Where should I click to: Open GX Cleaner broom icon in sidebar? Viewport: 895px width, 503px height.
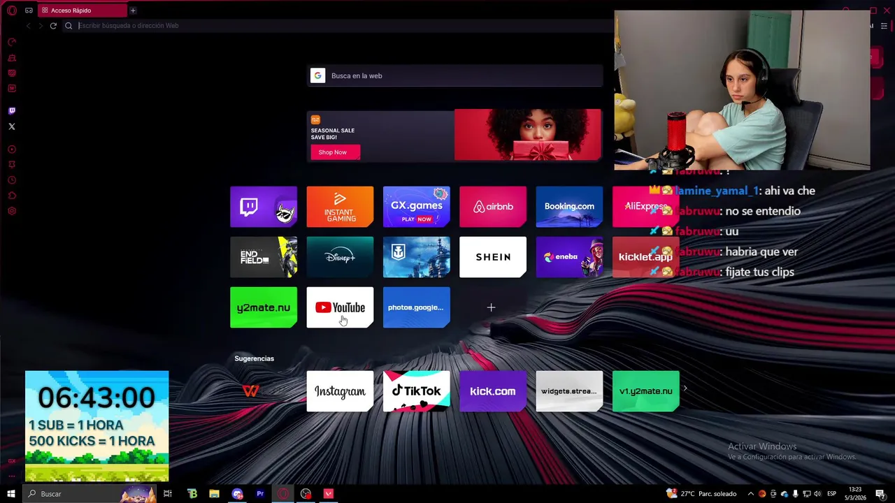(x=12, y=58)
